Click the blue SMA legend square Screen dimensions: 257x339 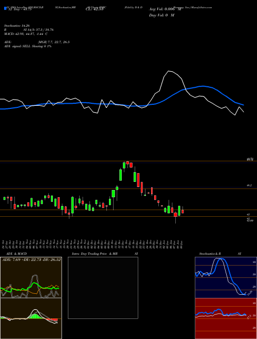click(x=6, y=8)
